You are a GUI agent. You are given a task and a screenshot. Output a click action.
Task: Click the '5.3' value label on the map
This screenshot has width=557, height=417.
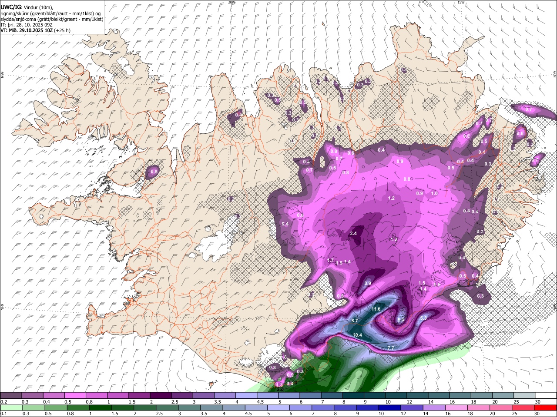click(424, 318)
